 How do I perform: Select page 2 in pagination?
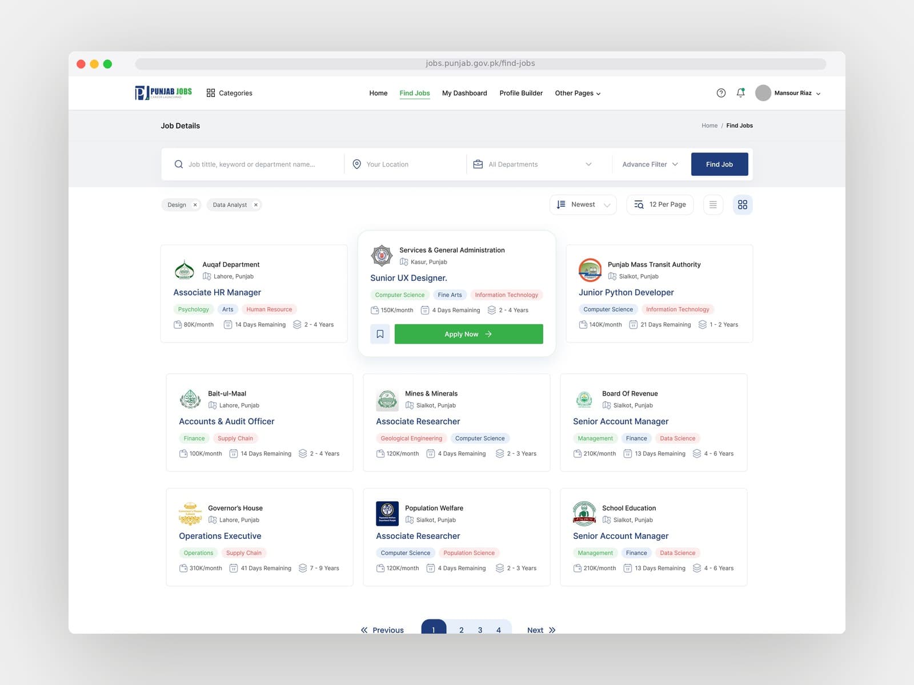click(462, 630)
